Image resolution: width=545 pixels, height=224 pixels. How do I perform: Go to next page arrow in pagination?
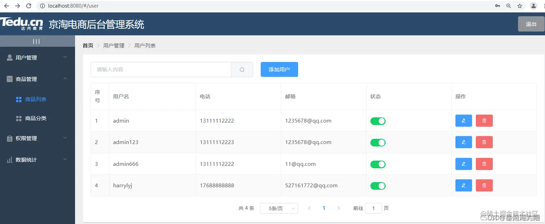point(338,208)
